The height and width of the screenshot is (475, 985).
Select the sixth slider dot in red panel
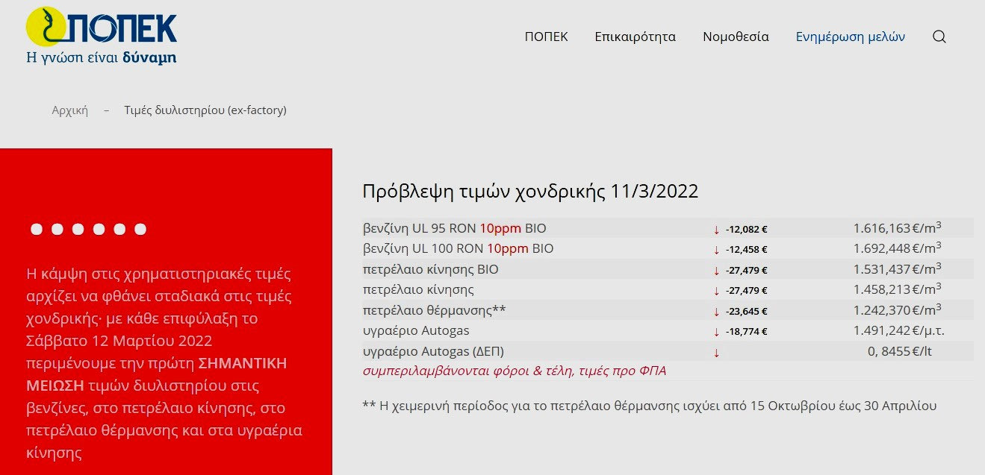click(x=140, y=229)
